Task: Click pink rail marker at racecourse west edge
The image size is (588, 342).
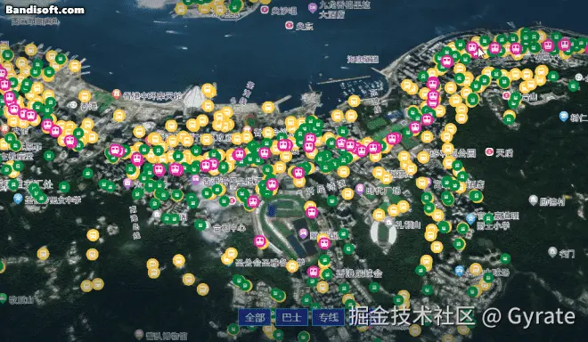Action: 260,241
